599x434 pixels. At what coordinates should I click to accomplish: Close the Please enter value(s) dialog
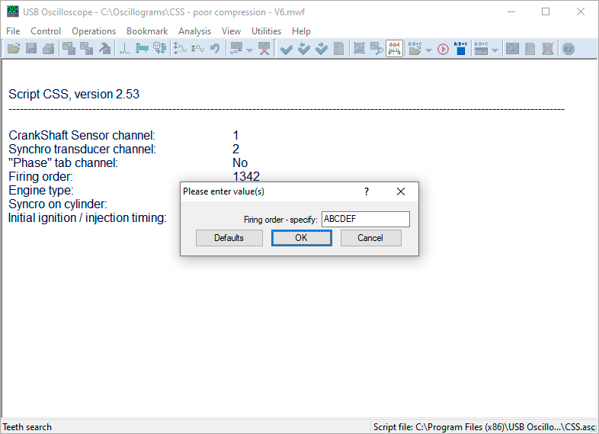click(x=401, y=191)
